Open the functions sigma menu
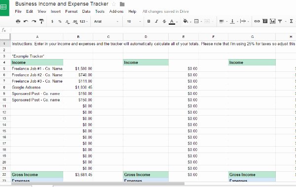Viewport: 296px width, 187px height. point(291,21)
